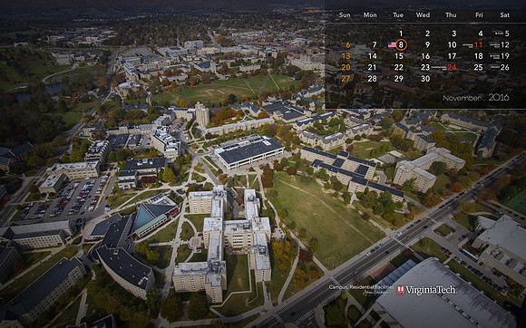Select the Wed column header

click(423, 15)
